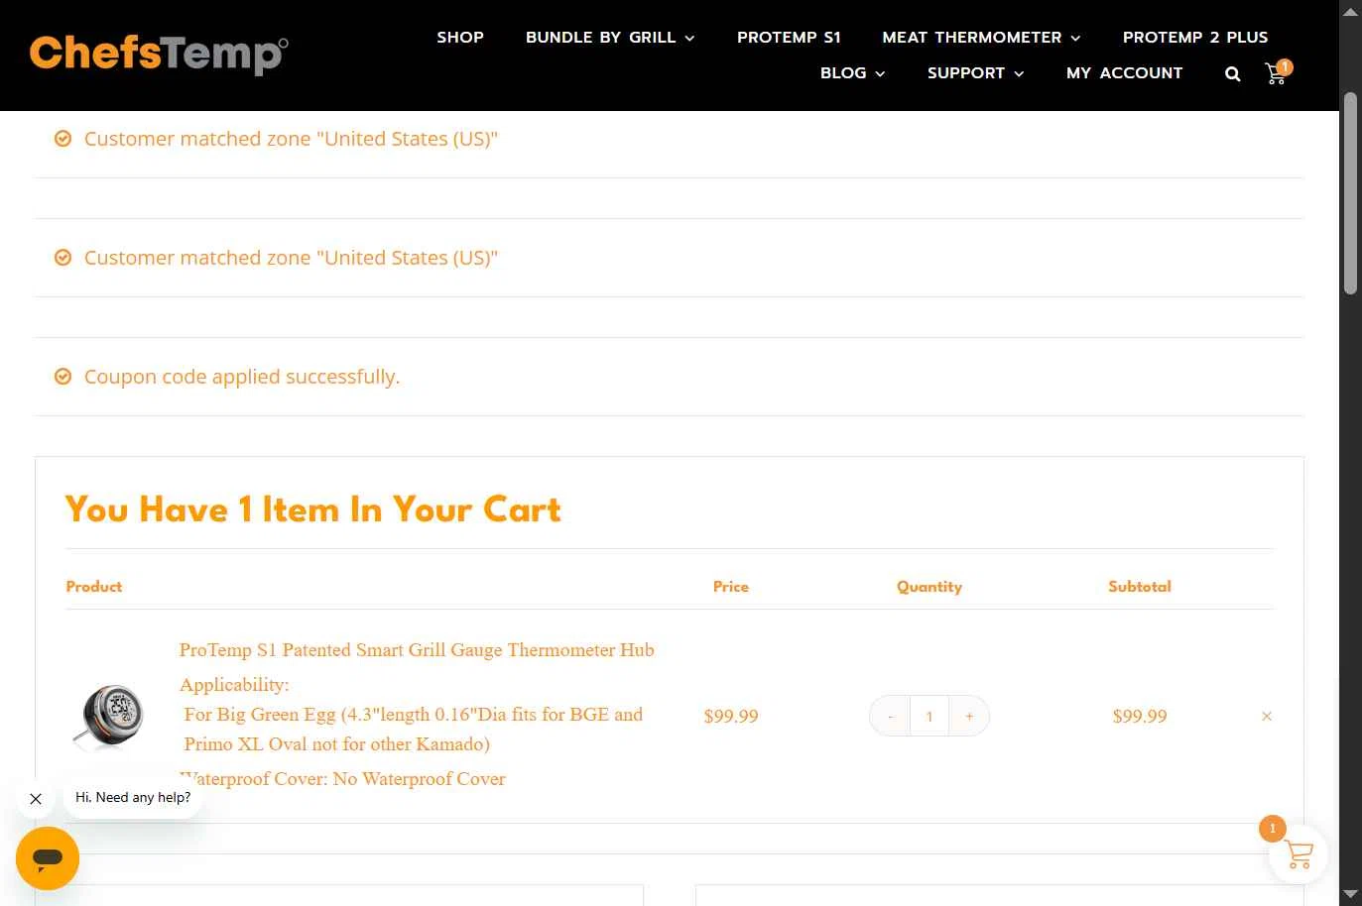Image resolution: width=1362 pixels, height=906 pixels.
Task: Remove ProTemp S1 item from cart
Action: coord(1267,716)
